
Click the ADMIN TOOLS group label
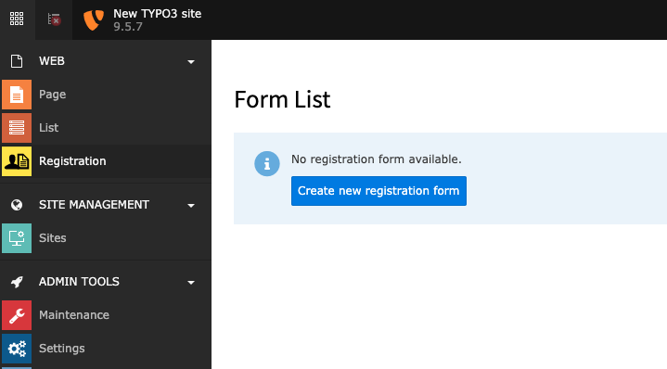click(79, 282)
